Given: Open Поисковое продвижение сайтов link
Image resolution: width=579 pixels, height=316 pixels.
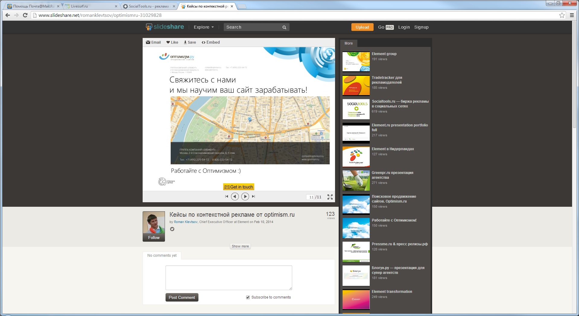Looking at the screenshot, I should (394, 199).
